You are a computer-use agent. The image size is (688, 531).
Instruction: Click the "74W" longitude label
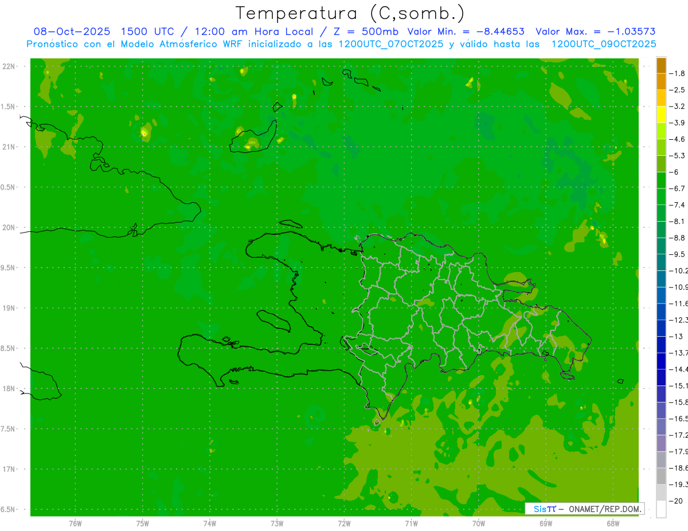point(210,523)
